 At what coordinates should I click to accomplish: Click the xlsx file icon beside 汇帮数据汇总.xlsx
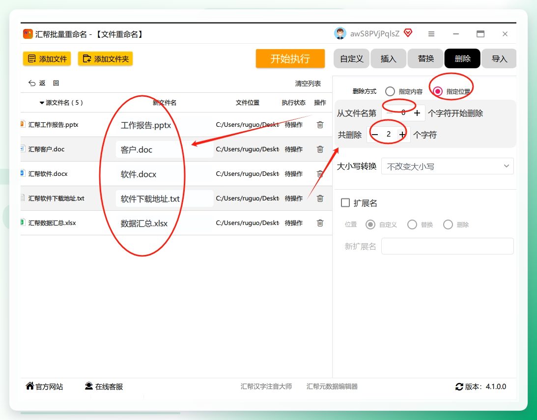pyautogui.click(x=23, y=223)
